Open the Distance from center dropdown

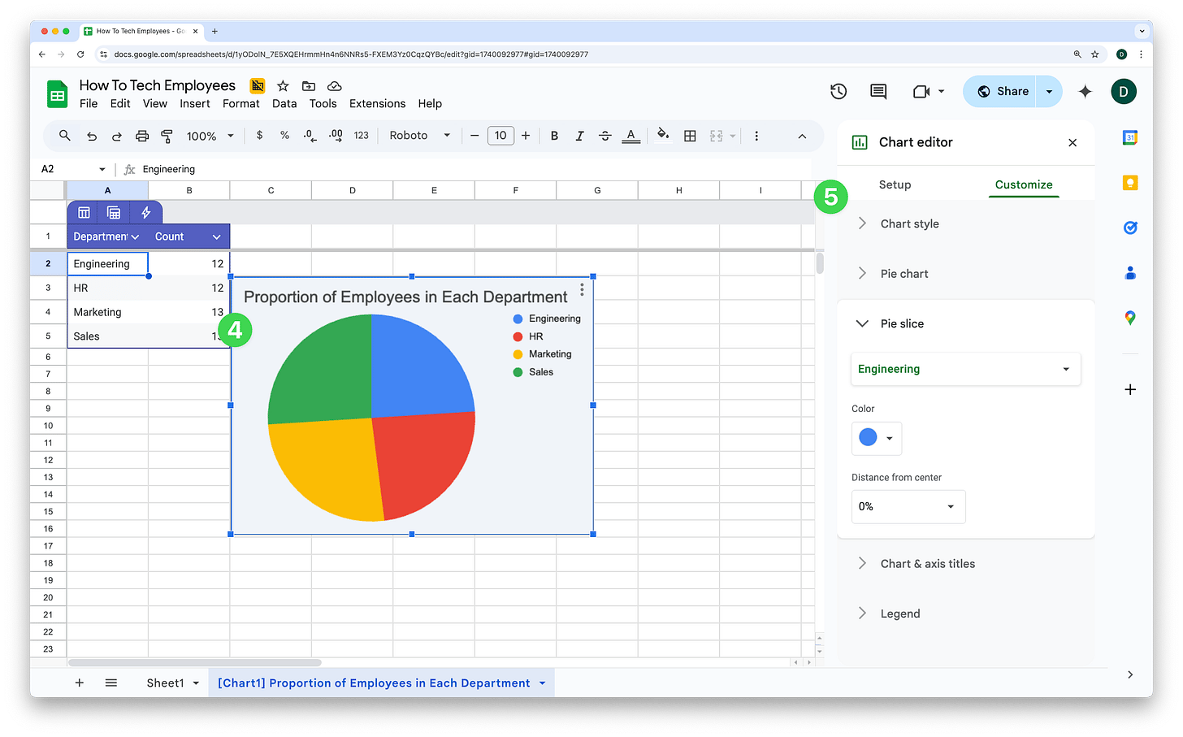coord(908,506)
